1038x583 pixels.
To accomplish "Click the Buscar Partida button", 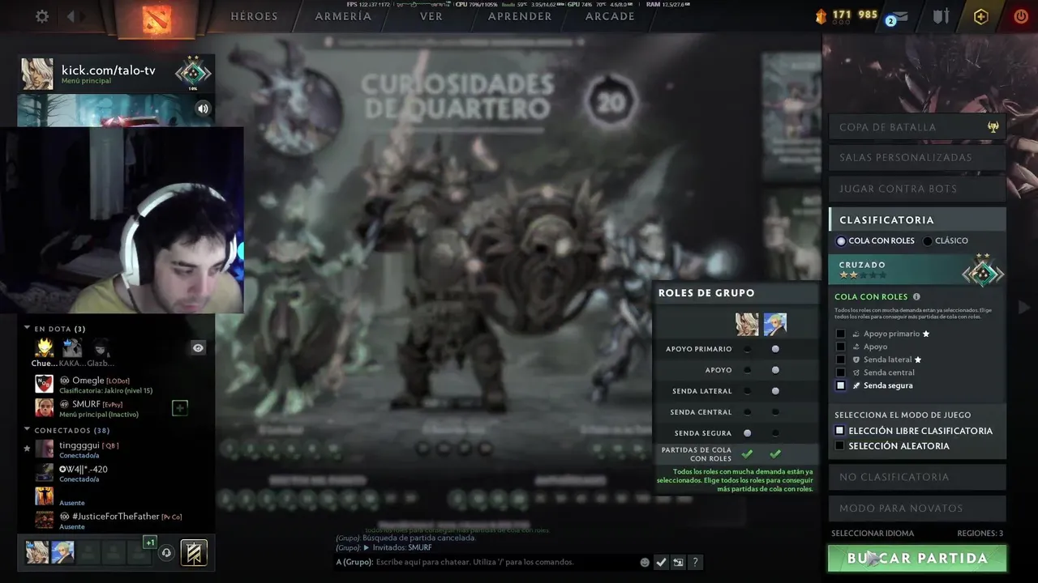I will tap(917, 558).
